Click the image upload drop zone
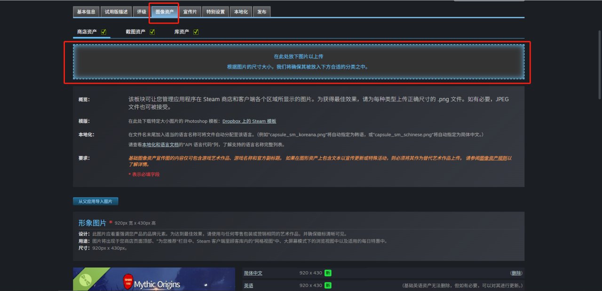This screenshot has height=291, width=602. [x=298, y=62]
